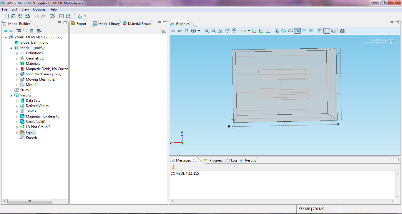Clear messages with the broom icon
The image size is (402, 214).
tap(173, 167)
